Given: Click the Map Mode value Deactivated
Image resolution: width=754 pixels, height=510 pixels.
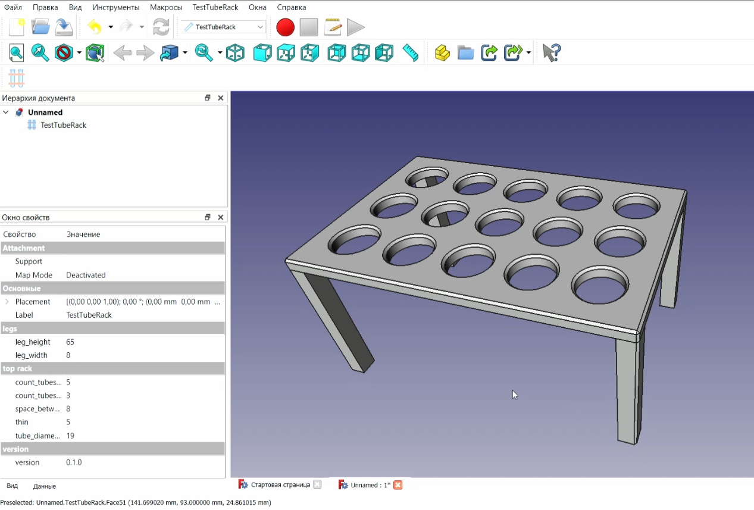Looking at the screenshot, I should point(86,275).
